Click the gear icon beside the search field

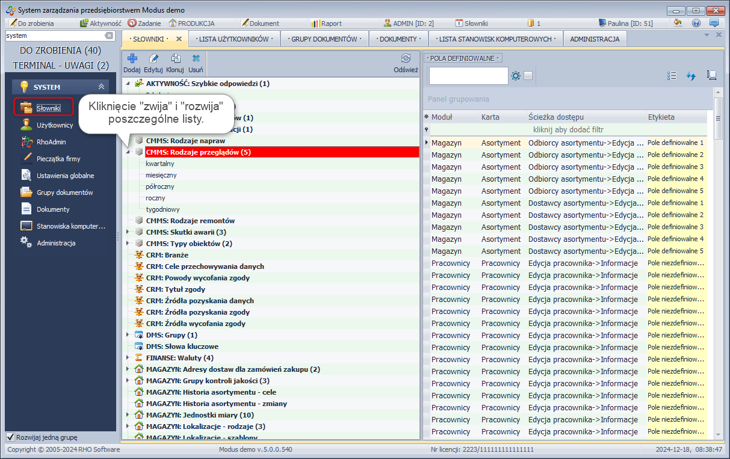point(516,76)
